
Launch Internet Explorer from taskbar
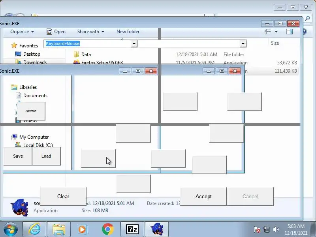click(x=34, y=229)
